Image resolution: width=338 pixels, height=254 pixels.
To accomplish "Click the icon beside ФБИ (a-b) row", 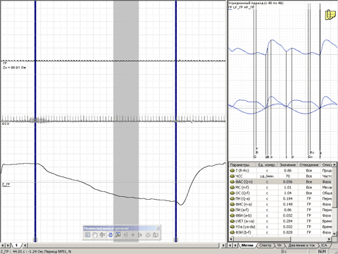I will tap(232, 216).
